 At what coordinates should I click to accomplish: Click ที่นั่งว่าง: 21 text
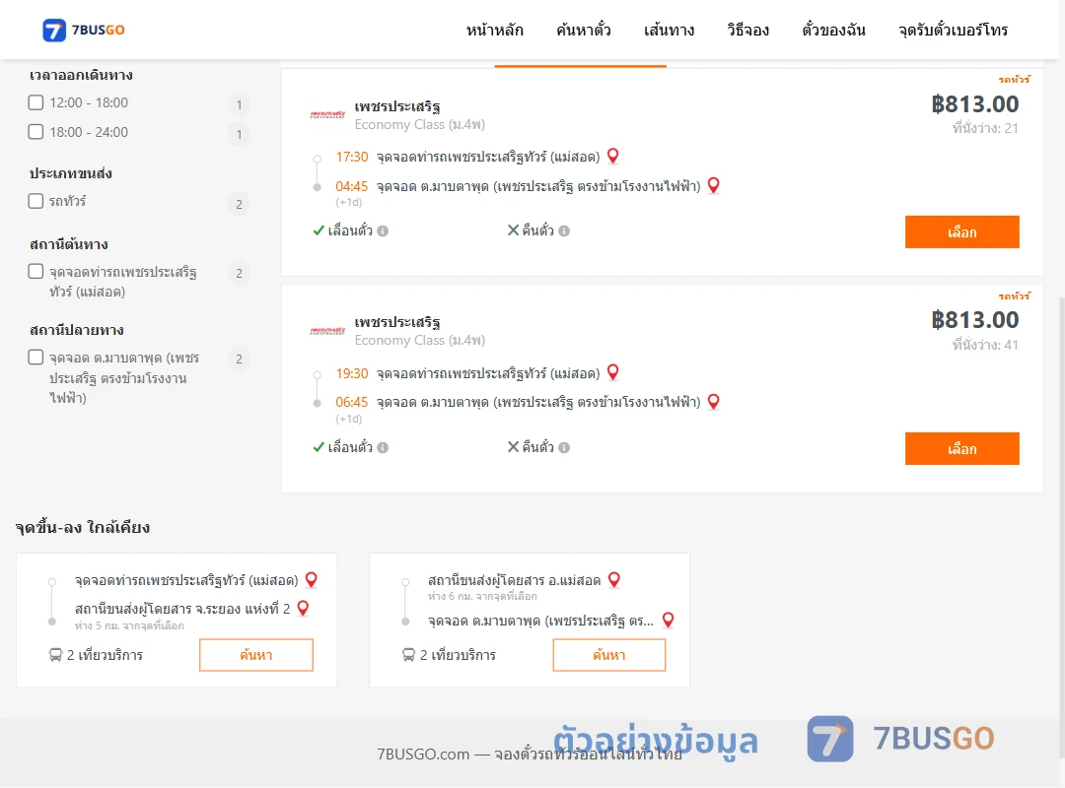985,128
